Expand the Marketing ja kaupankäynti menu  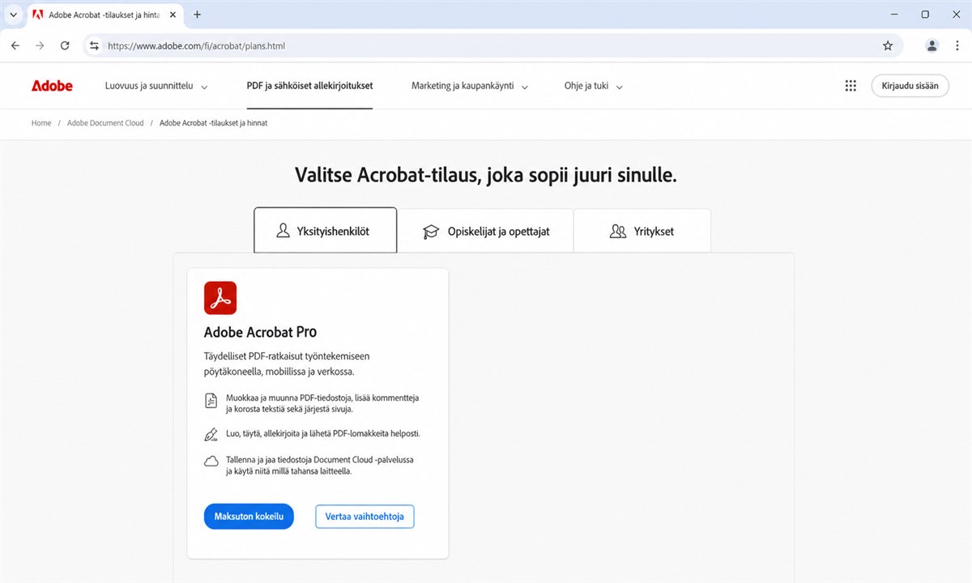pyautogui.click(x=470, y=86)
